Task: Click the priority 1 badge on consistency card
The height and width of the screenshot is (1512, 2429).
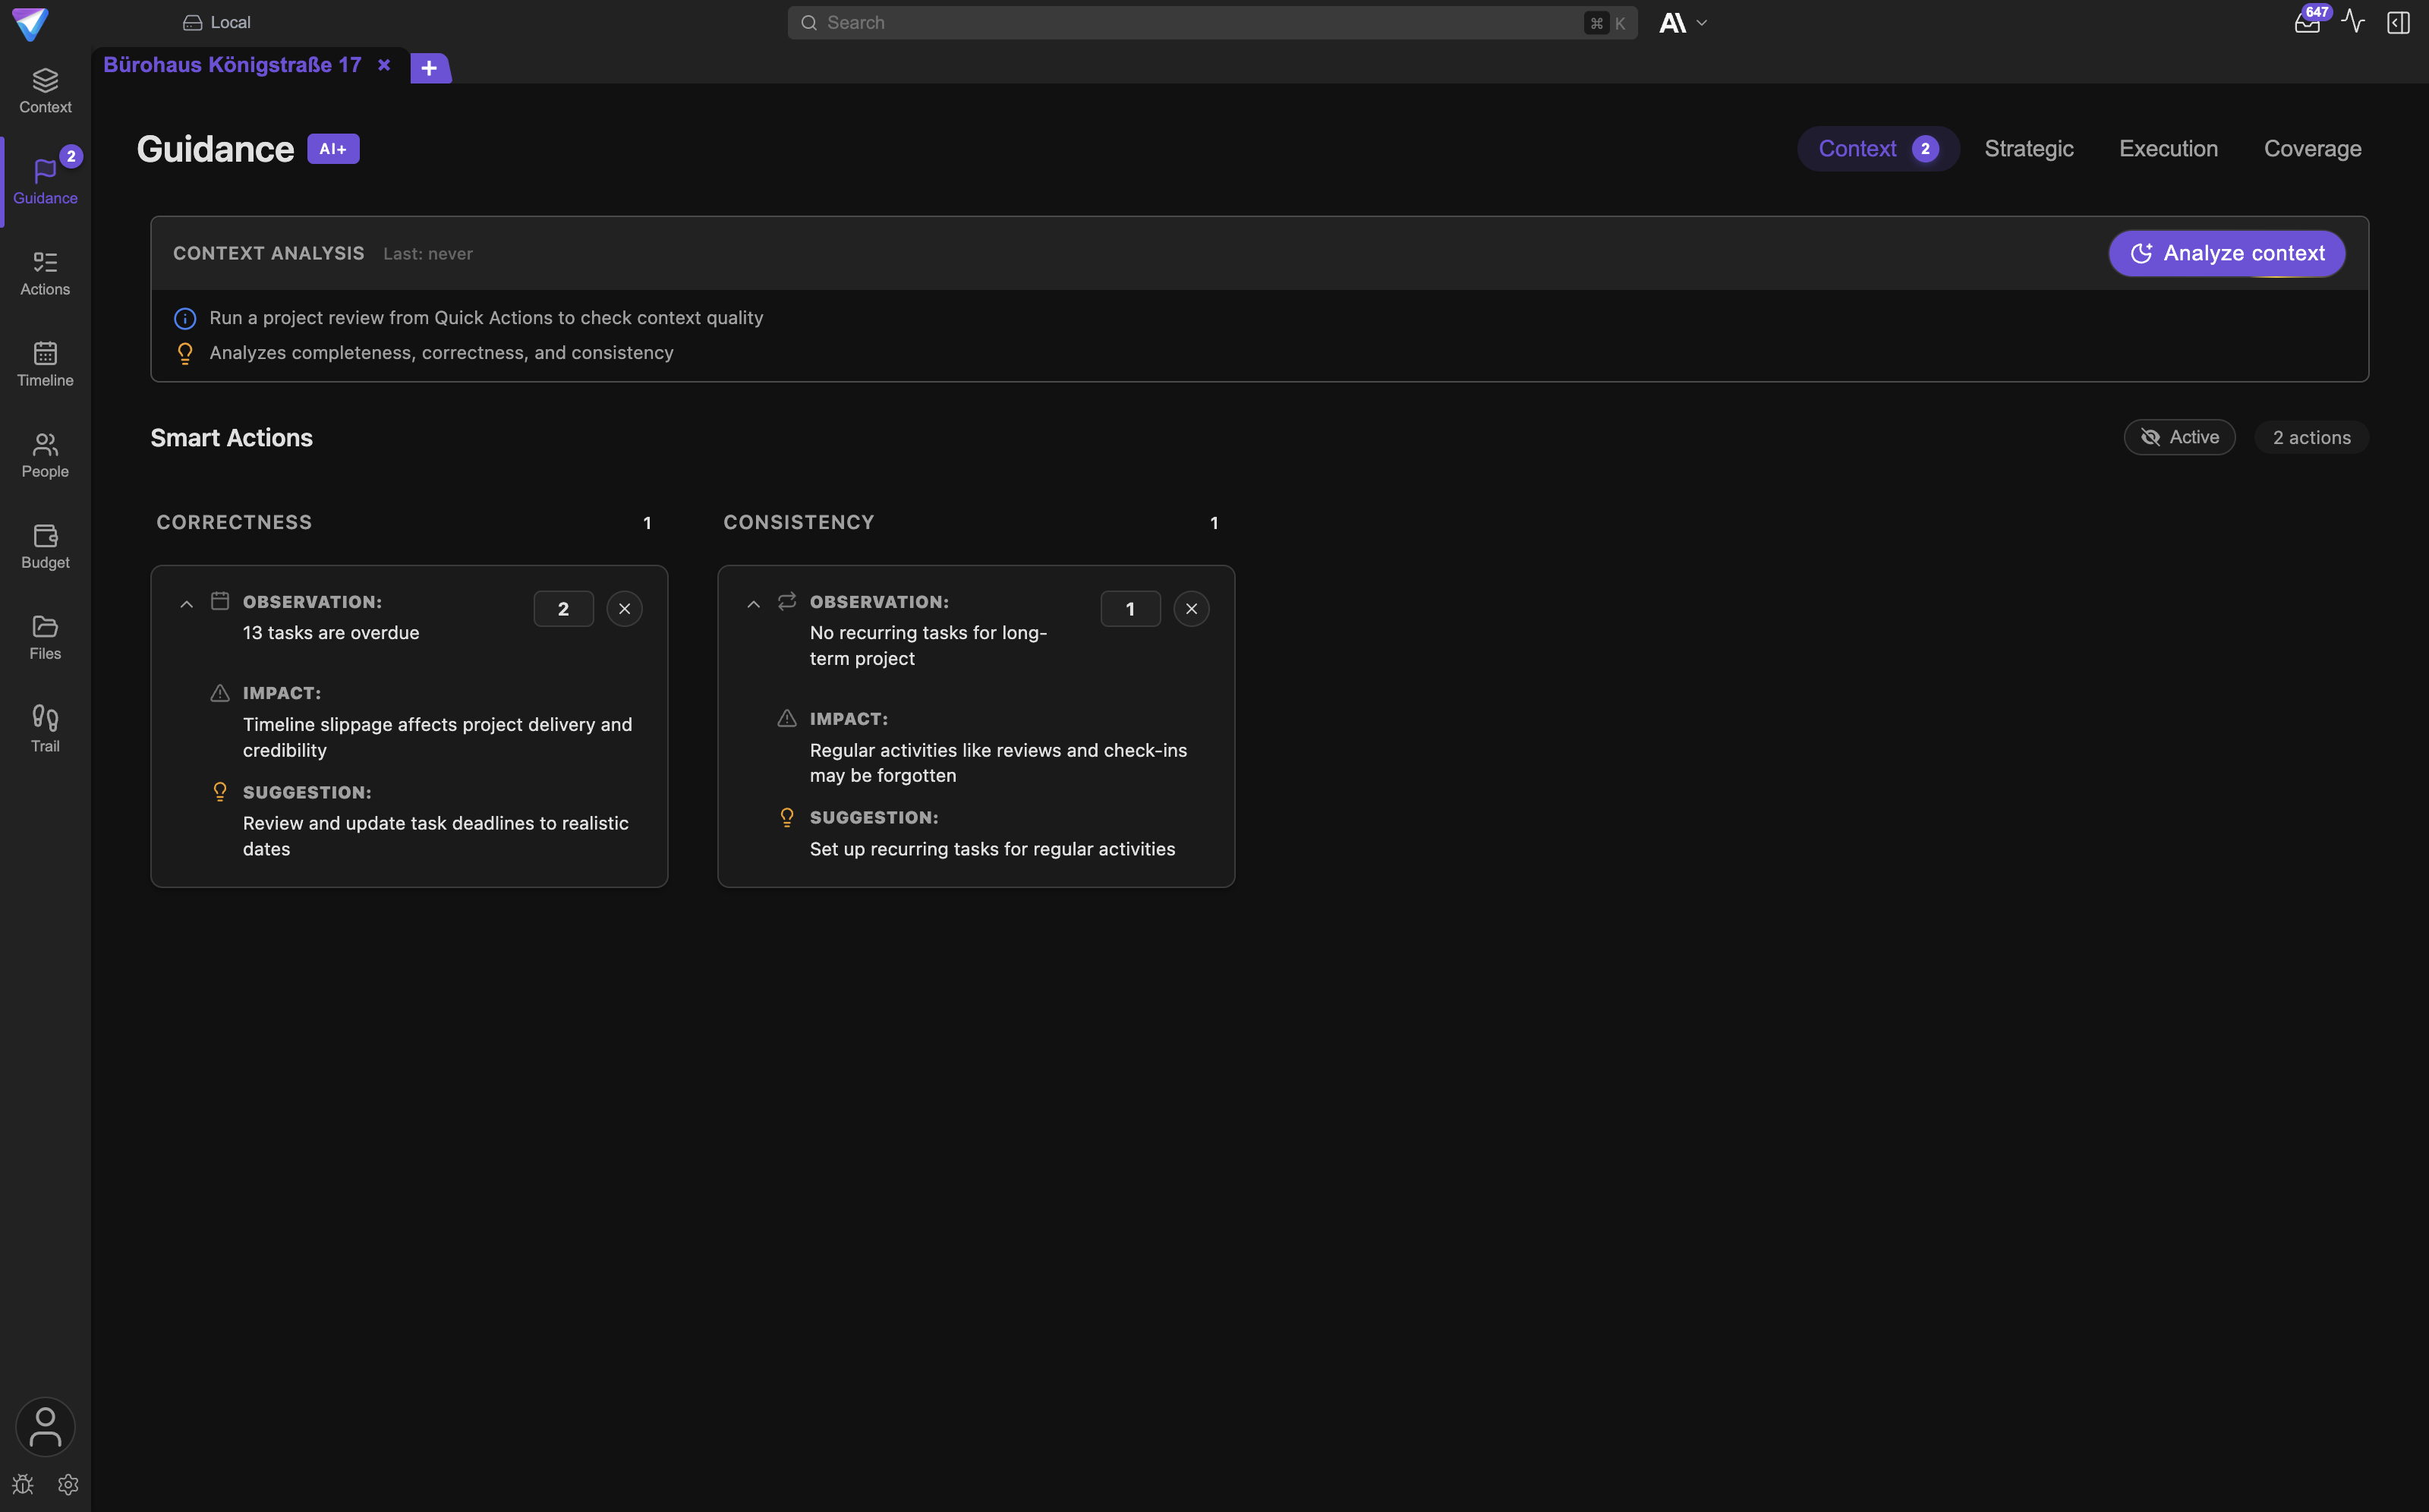Action: point(1130,609)
